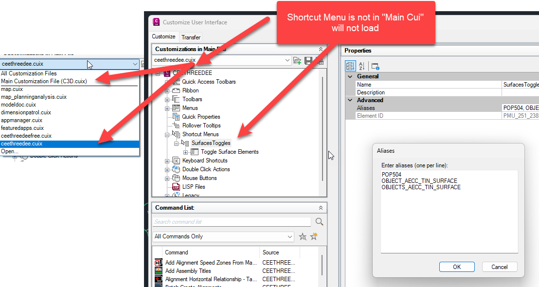Collapse the Customizations in Main File pane
539x287 pixels.
coord(321,49)
